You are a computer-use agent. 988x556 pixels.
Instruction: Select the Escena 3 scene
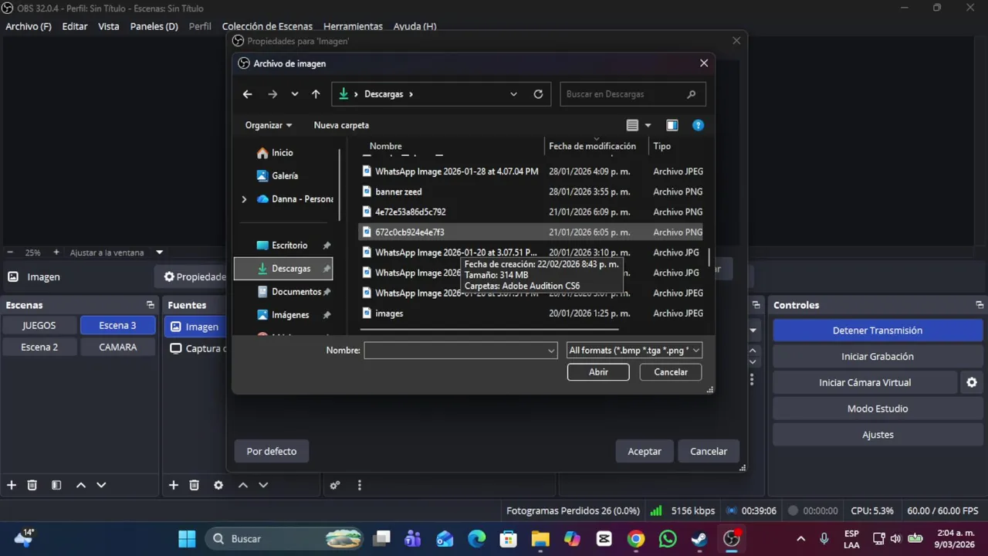point(117,326)
